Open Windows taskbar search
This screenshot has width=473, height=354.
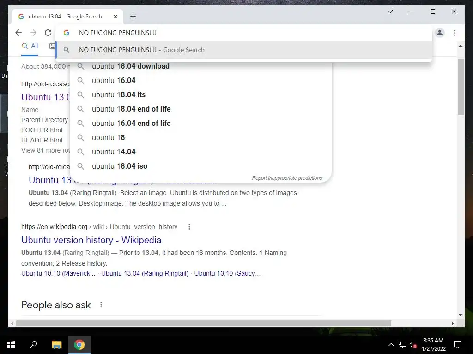tap(33, 345)
